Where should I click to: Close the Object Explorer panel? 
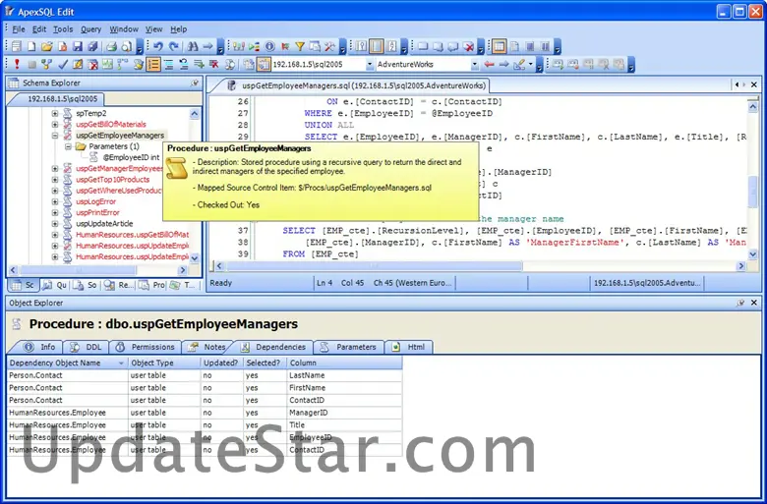pyautogui.click(x=754, y=303)
